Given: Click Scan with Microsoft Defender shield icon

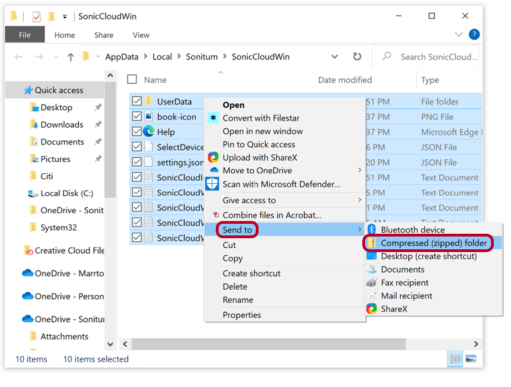Looking at the screenshot, I should (x=213, y=184).
